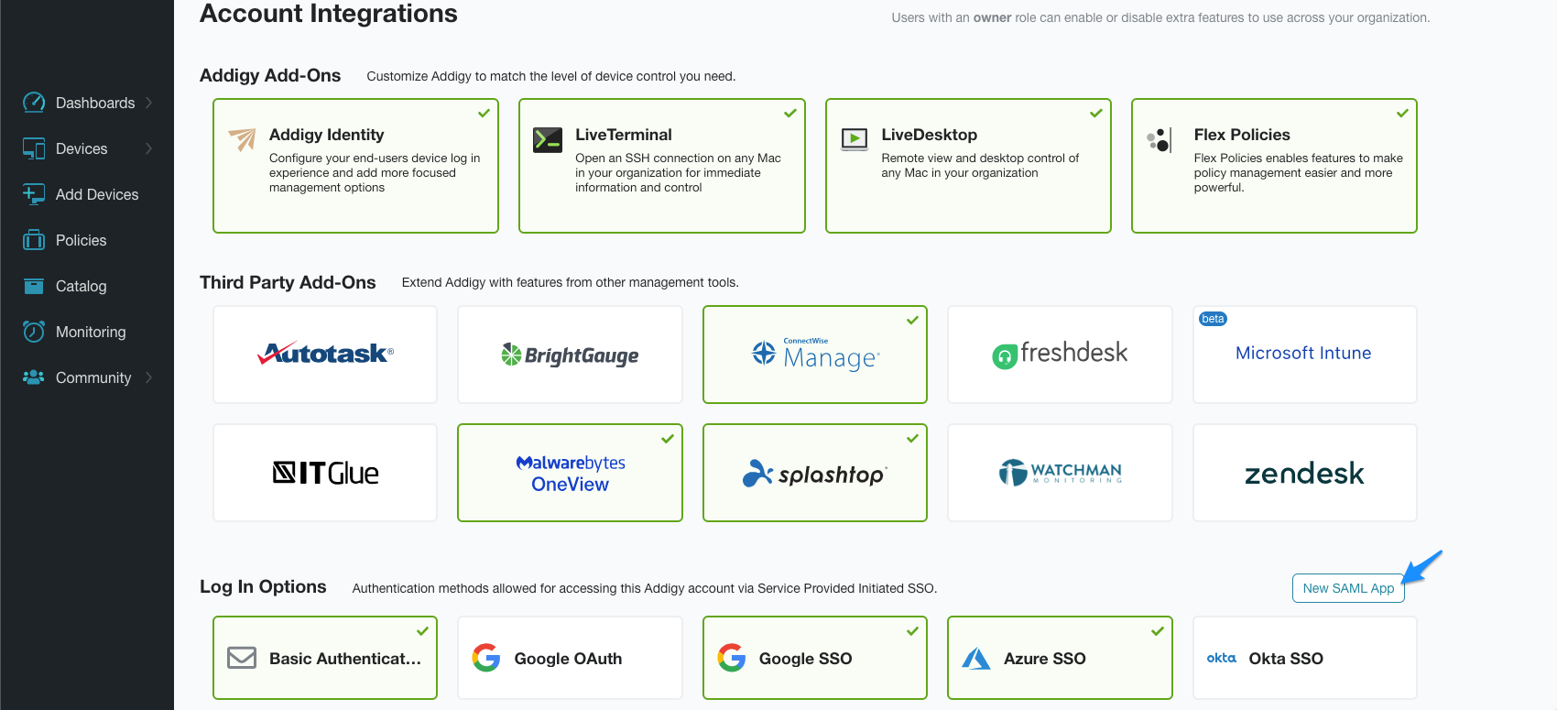
Task: Click the New SAML App button
Action: pyautogui.click(x=1347, y=587)
